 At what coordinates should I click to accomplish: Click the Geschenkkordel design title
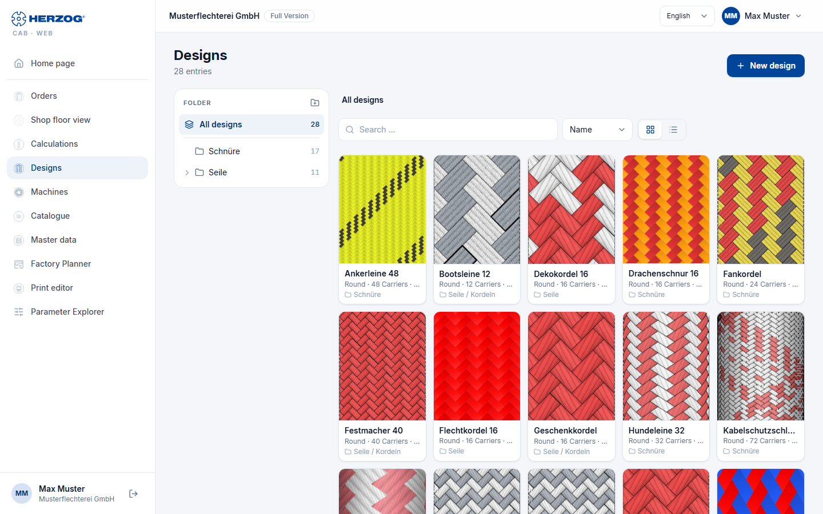click(x=565, y=431)
